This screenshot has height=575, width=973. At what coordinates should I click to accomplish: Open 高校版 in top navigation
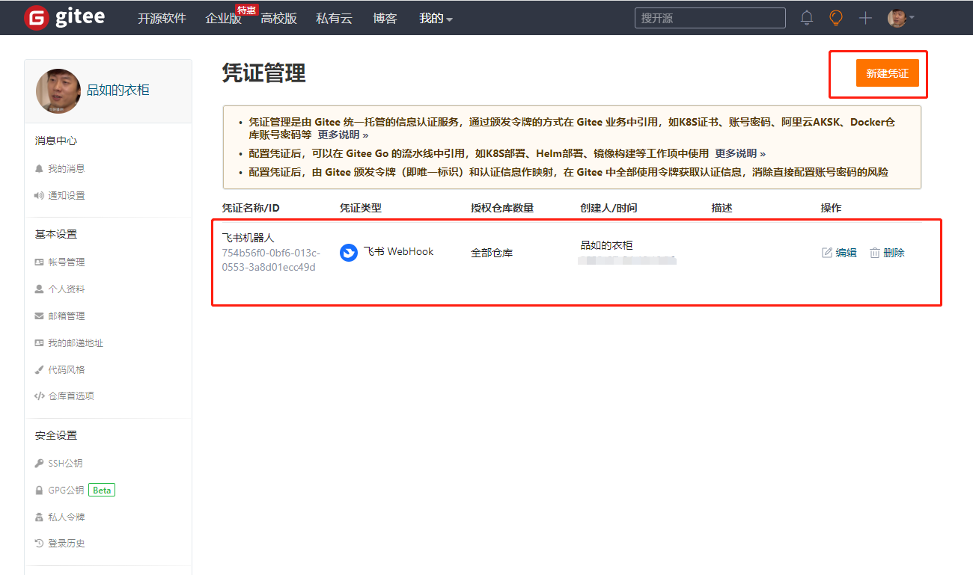278,19
